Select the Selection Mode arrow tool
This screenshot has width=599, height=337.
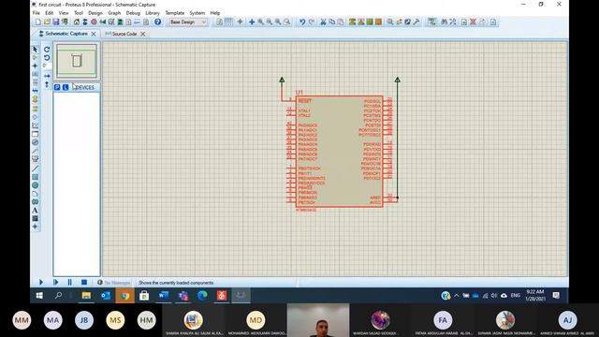35,50
